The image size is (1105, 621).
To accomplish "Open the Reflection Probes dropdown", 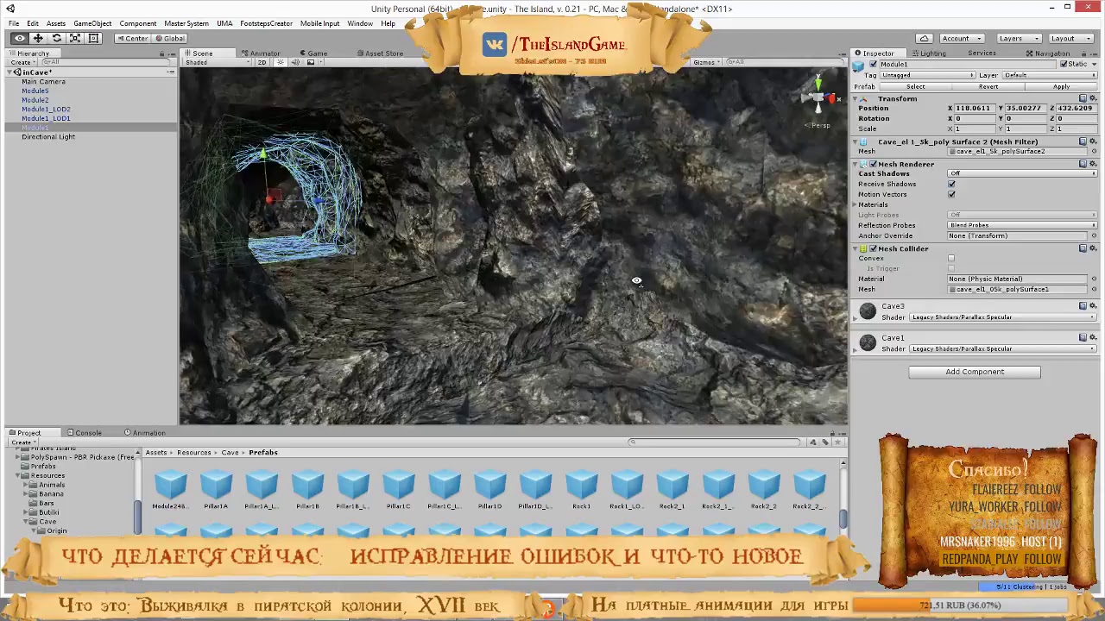I will tap(1023, 226).
